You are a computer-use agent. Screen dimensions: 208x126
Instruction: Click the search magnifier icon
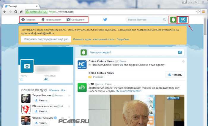pyautogui.click(x=164, y=20)
